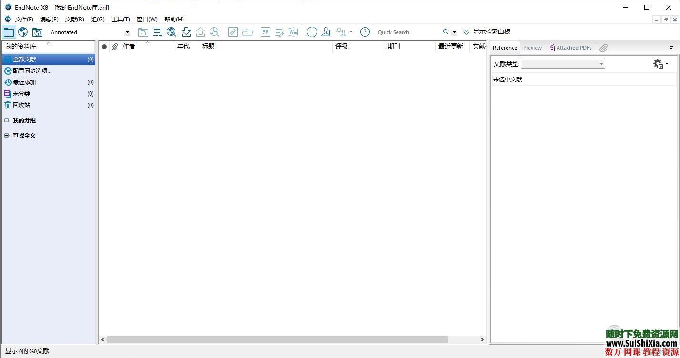
Task: Switch to the Reference tab
Action: coord(505,48)
